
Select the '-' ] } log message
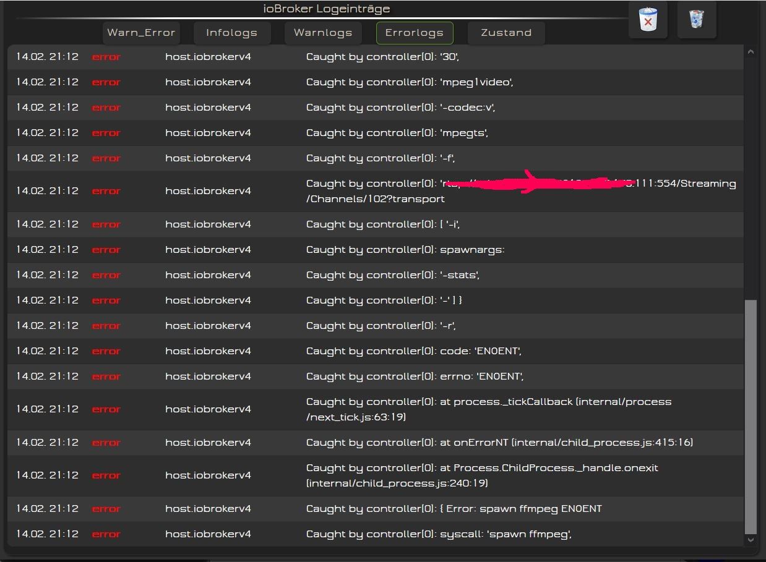[x=384, y=300]
